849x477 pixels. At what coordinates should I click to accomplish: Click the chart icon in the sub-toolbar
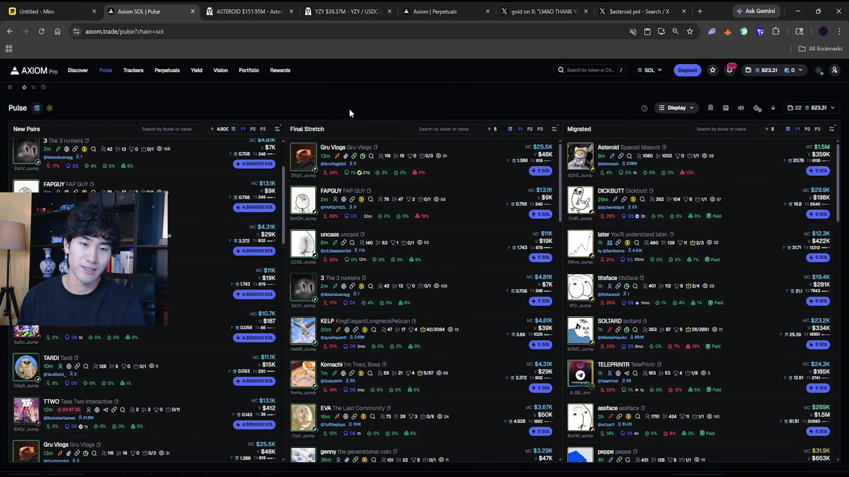34,87
